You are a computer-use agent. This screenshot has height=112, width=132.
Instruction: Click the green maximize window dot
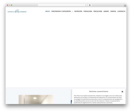pos(12,5)
